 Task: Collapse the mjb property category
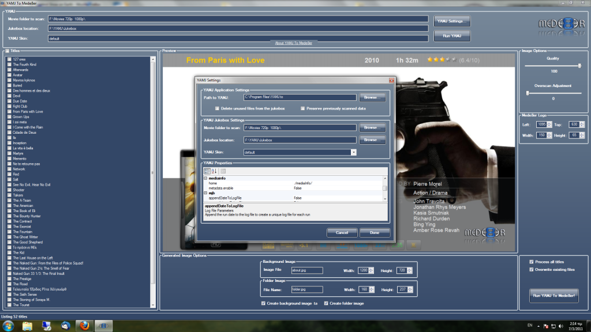tap(205, 193)
